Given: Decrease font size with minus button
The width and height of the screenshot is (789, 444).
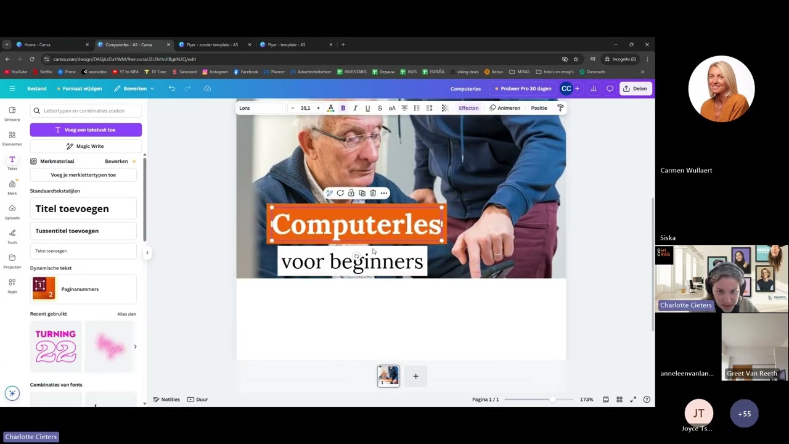Looking at the screenshot, I should coord(293,108).
